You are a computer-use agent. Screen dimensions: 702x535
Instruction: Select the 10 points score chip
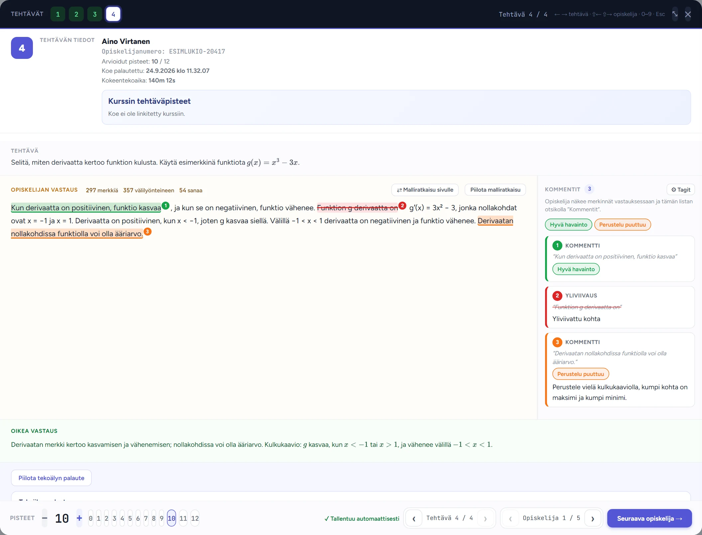pos(172,518)
